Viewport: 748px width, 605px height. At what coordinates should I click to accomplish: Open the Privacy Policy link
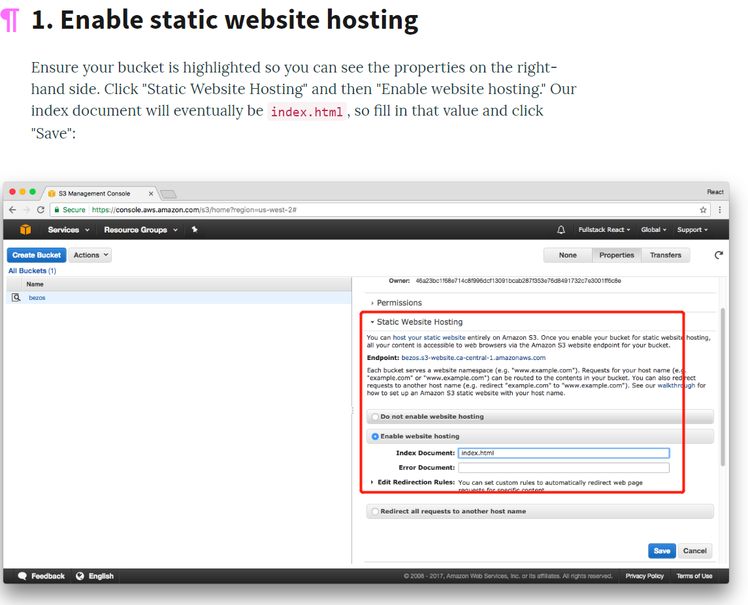[x=645, y=576]
